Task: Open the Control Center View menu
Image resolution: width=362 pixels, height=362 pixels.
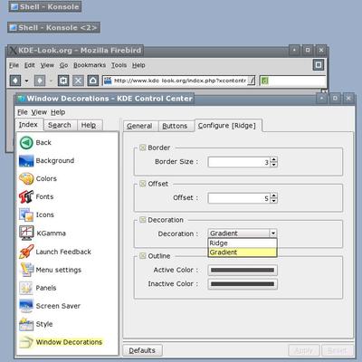Action: pyautogui.click(x=39, y=112)
